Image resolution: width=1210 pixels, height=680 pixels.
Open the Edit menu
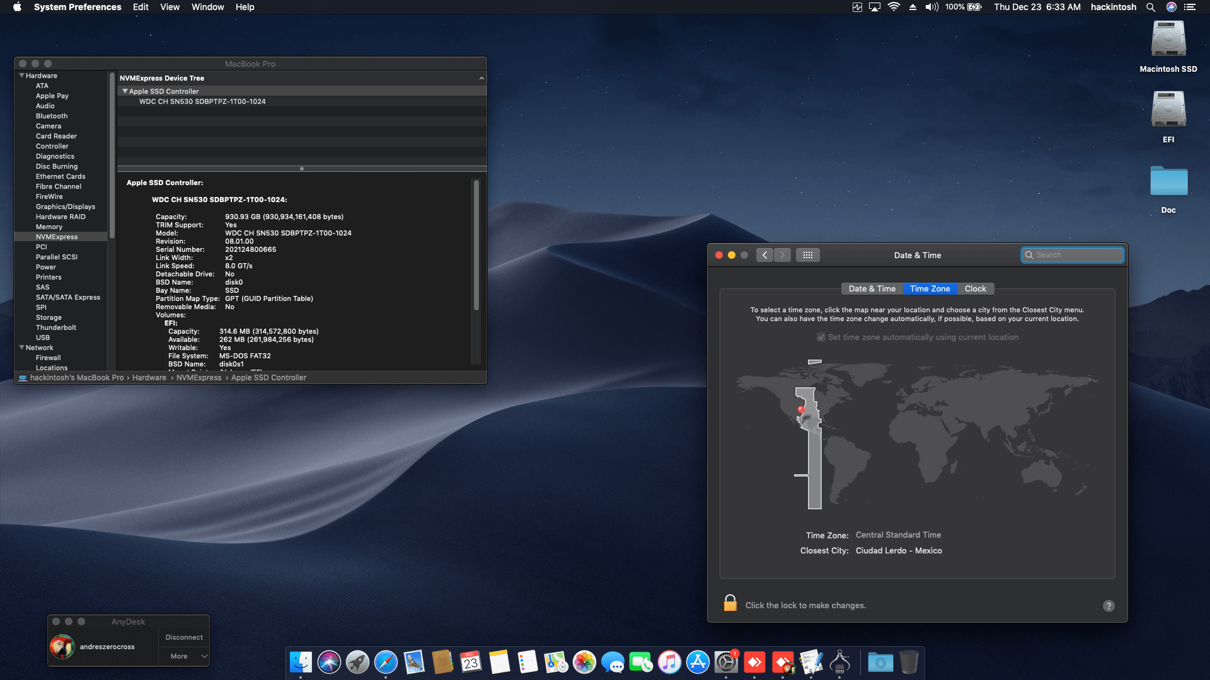141,7
